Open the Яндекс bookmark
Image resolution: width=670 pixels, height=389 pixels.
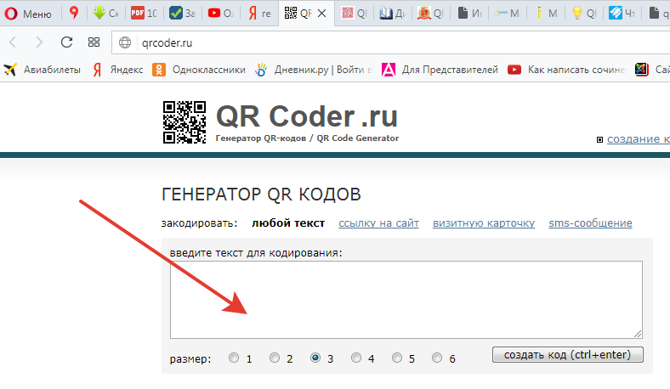click(117, 70)
